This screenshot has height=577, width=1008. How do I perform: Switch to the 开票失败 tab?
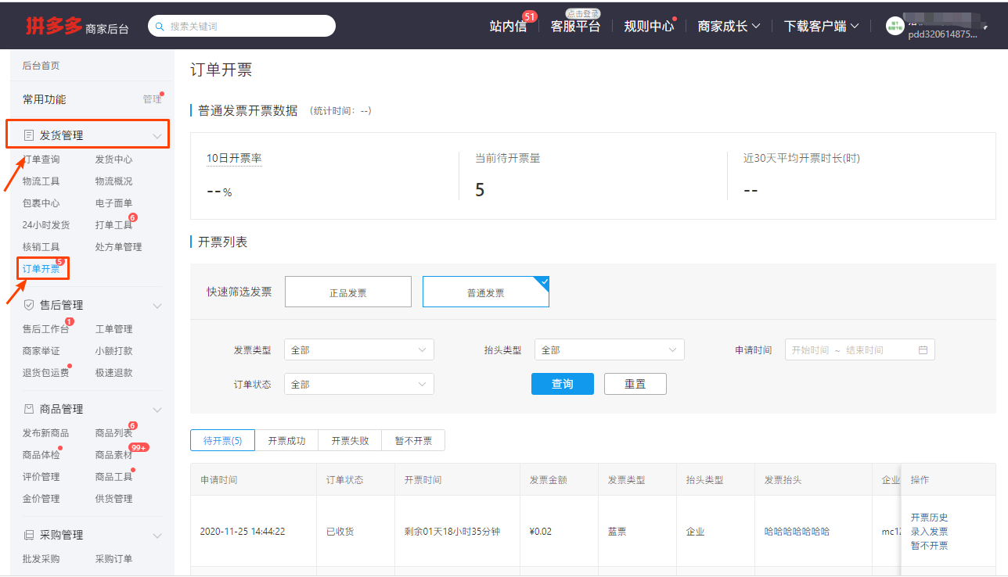tap(350, 441)
